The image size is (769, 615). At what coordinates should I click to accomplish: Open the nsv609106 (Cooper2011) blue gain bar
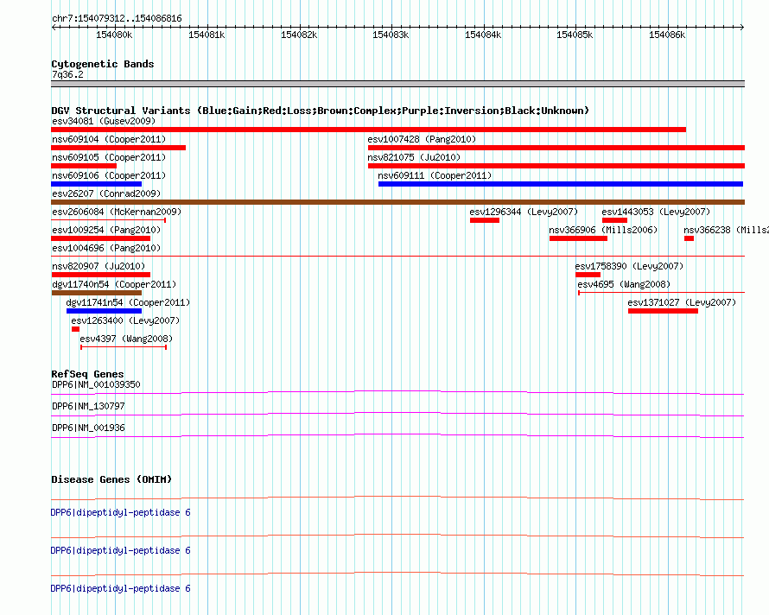point(96,184)
